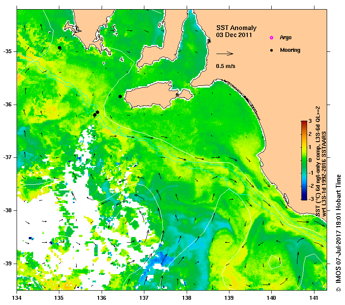
Task: Click the color bar value '0'
Action: click(310, 160)
